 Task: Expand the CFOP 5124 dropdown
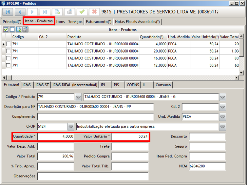(x=71, y=127)
